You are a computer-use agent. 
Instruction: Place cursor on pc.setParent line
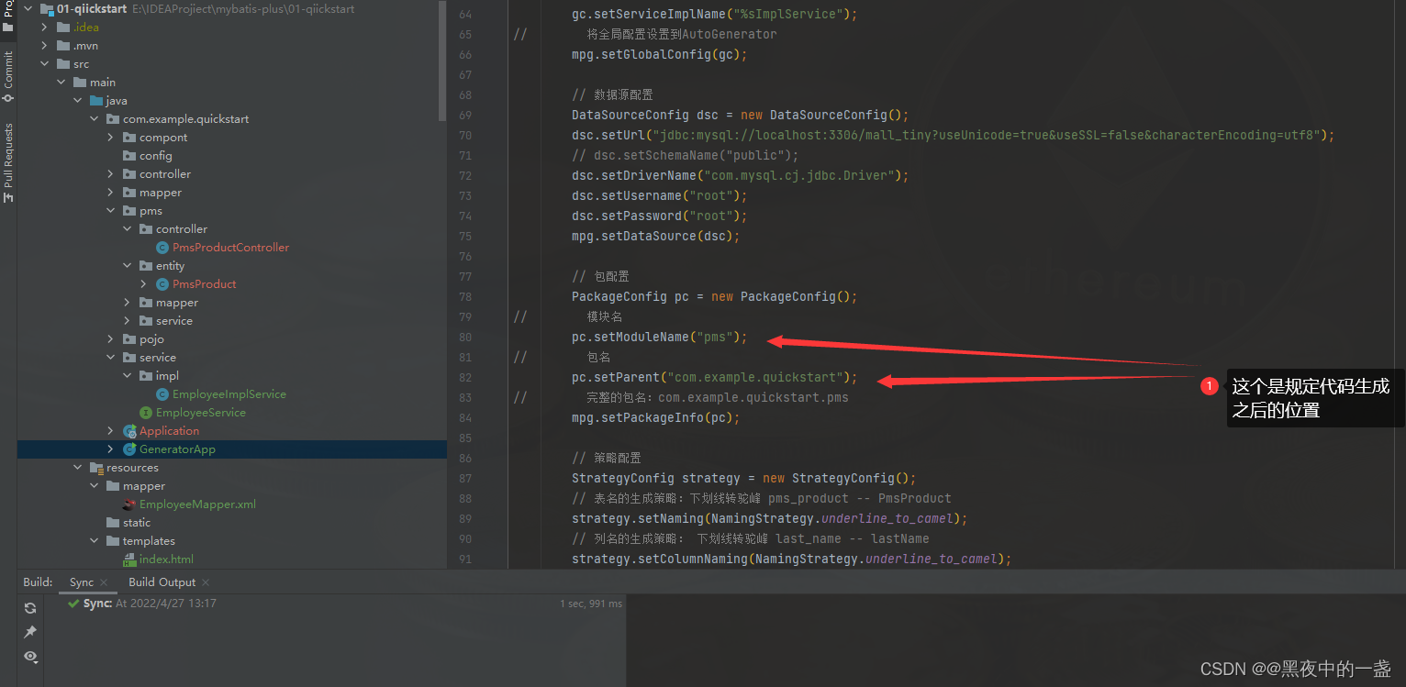(714, 377)
